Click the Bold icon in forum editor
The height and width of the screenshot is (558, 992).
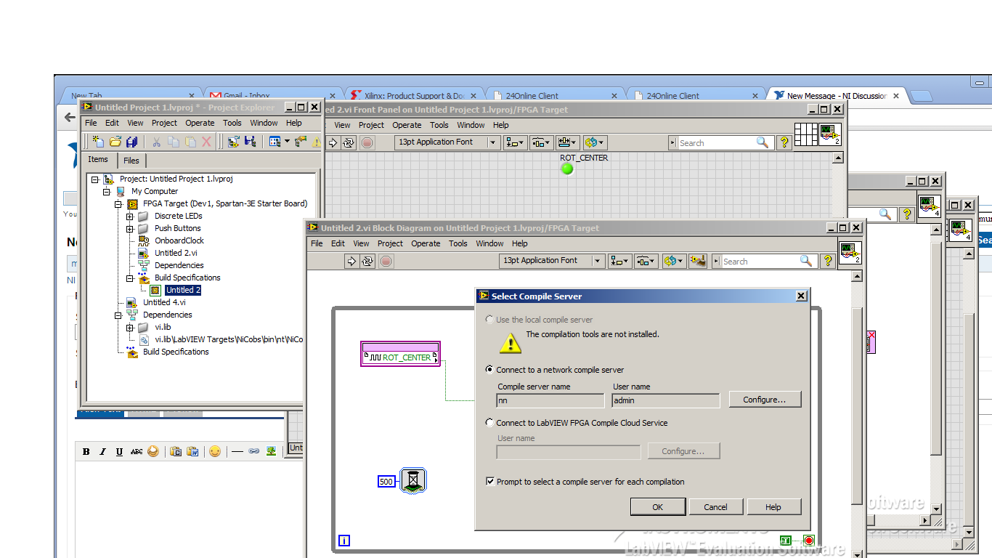pos(86,451)
